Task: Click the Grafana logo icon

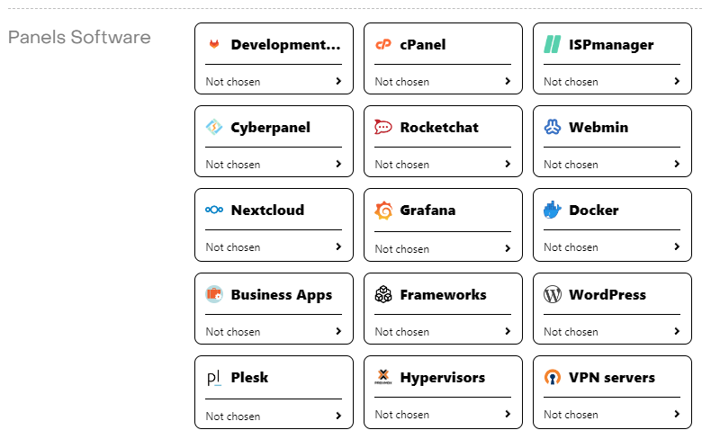Action: (x=383, y=211)
